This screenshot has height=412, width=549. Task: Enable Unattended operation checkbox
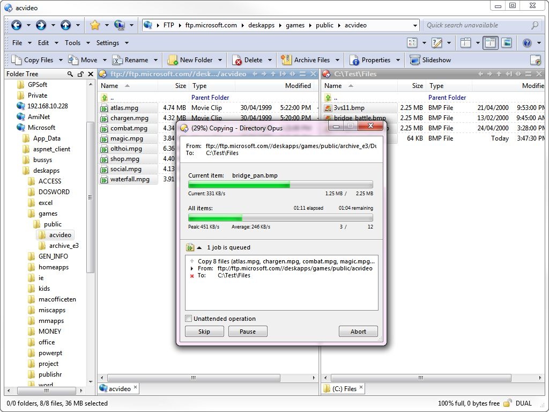click(189, 318)
